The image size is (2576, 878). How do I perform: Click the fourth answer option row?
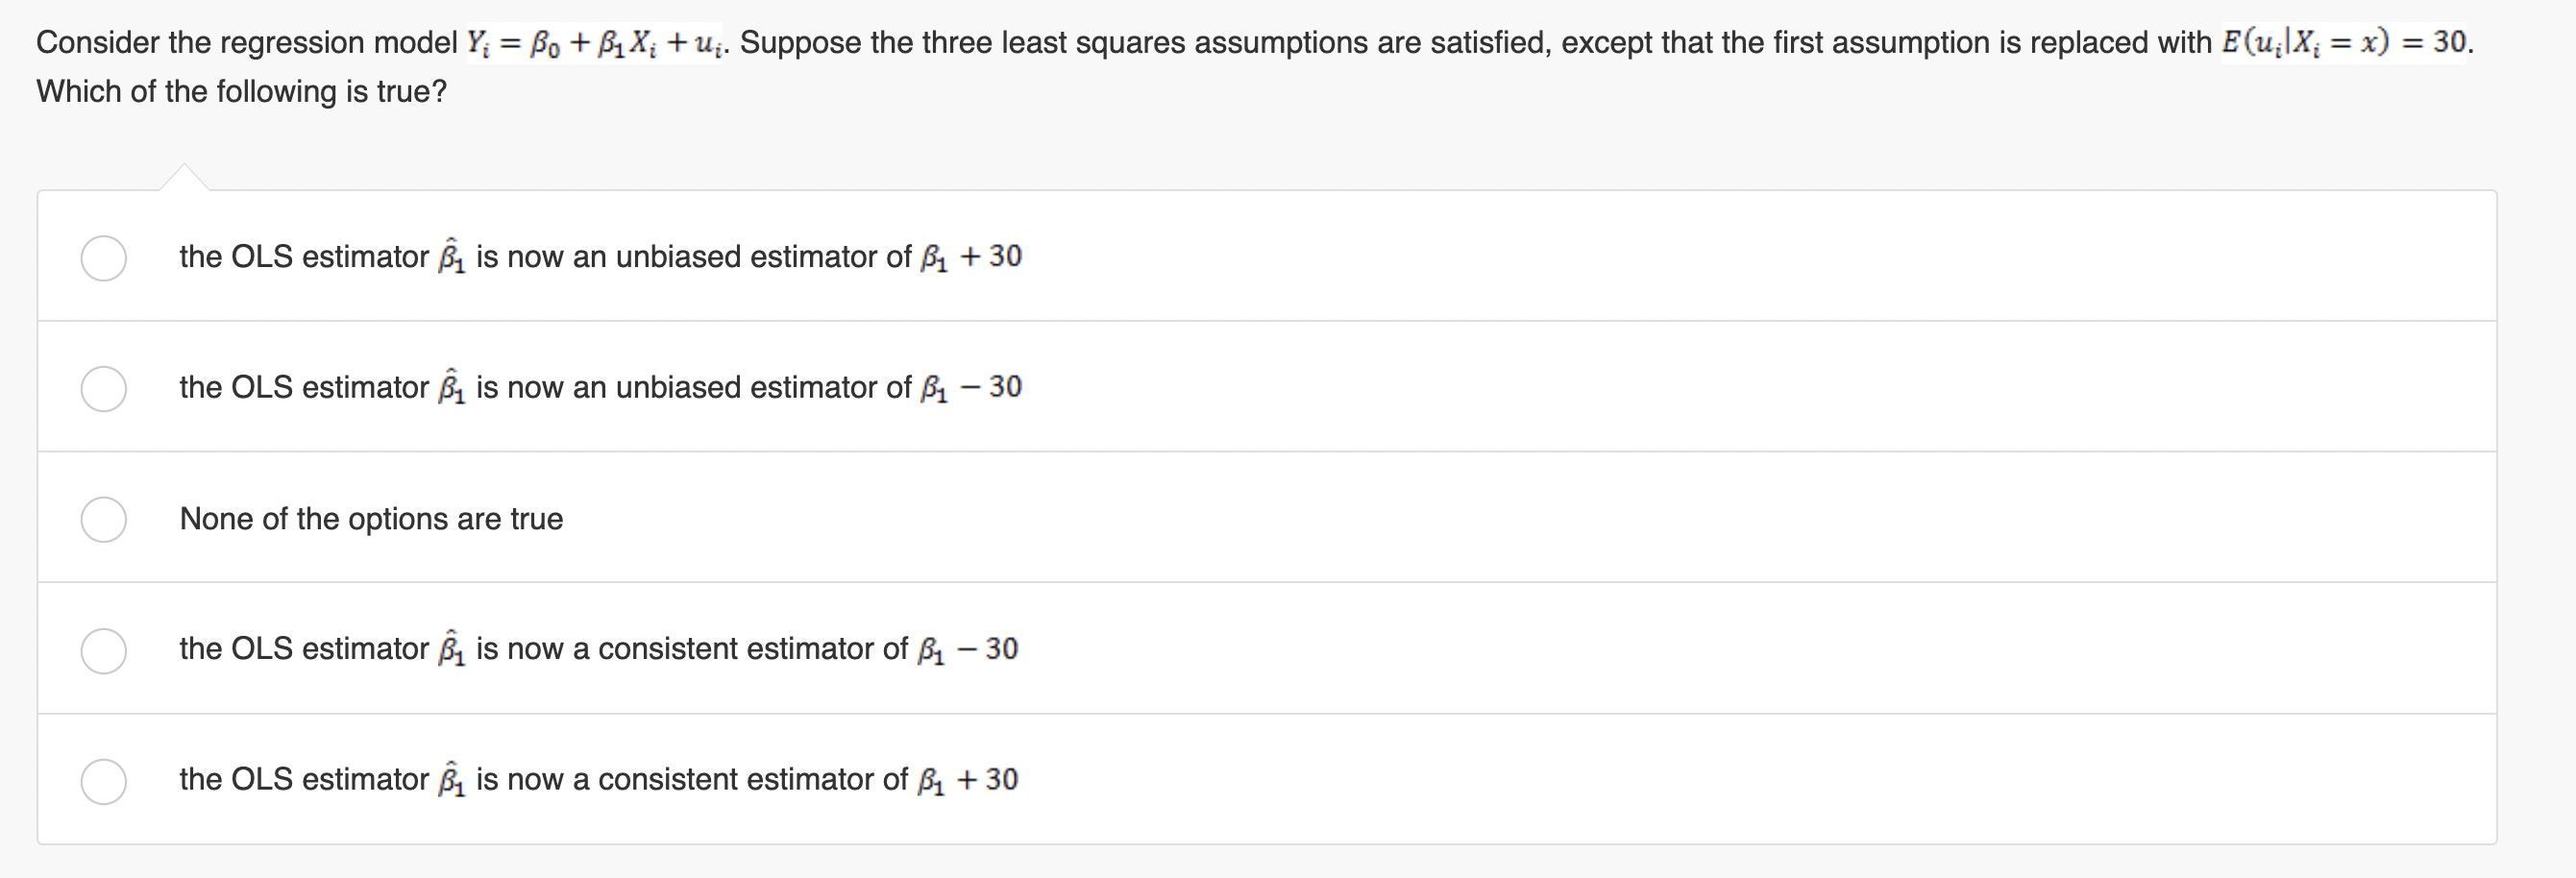[x=600, y=650]
